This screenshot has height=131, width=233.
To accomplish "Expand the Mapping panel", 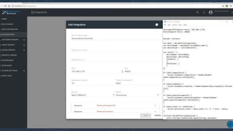I will pos(115,111).
